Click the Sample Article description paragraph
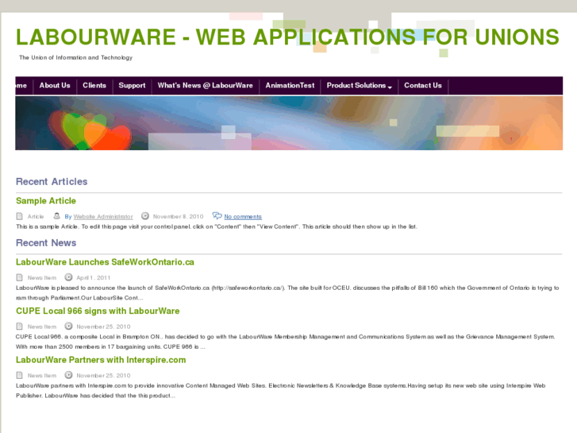This screenshot has height=433, width=577. coord(217,226)
